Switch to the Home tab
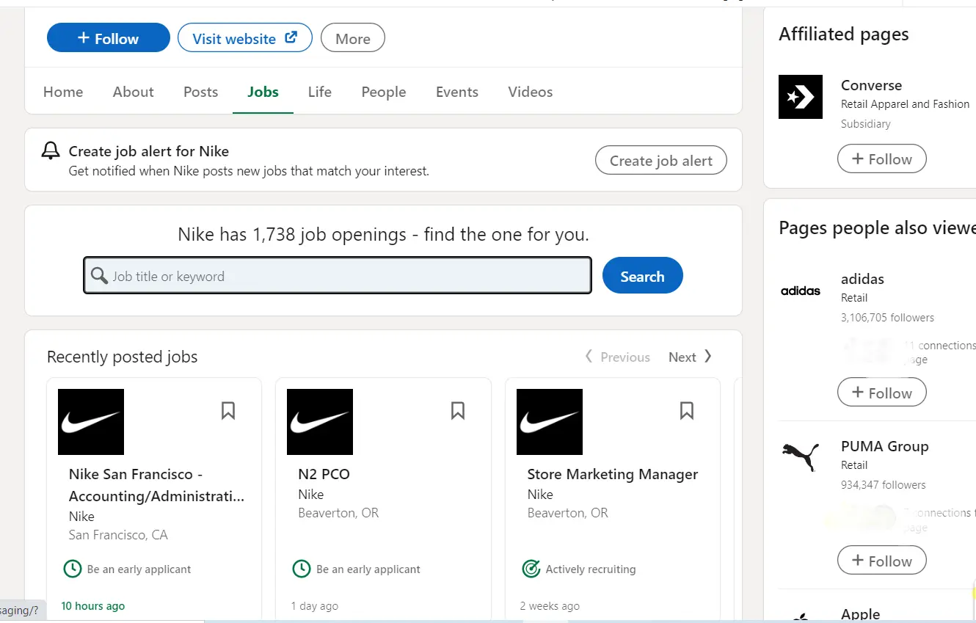Image resolution: width=976 pixels, height=623 pixels. pyautogui.click(x=63, y=92)
